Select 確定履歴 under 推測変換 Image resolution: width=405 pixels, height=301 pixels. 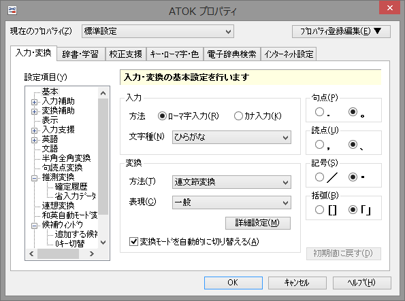click(x=71, y=187)
